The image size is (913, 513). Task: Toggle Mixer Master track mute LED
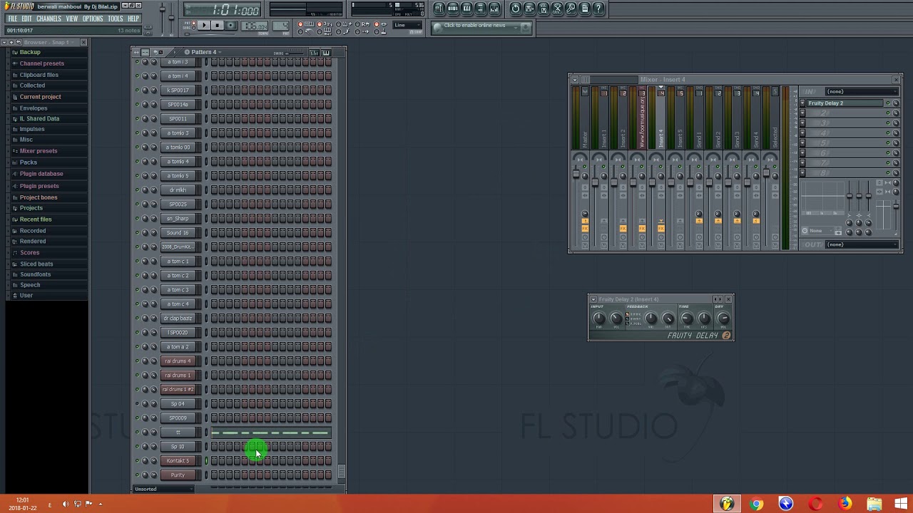click(585, 166)
